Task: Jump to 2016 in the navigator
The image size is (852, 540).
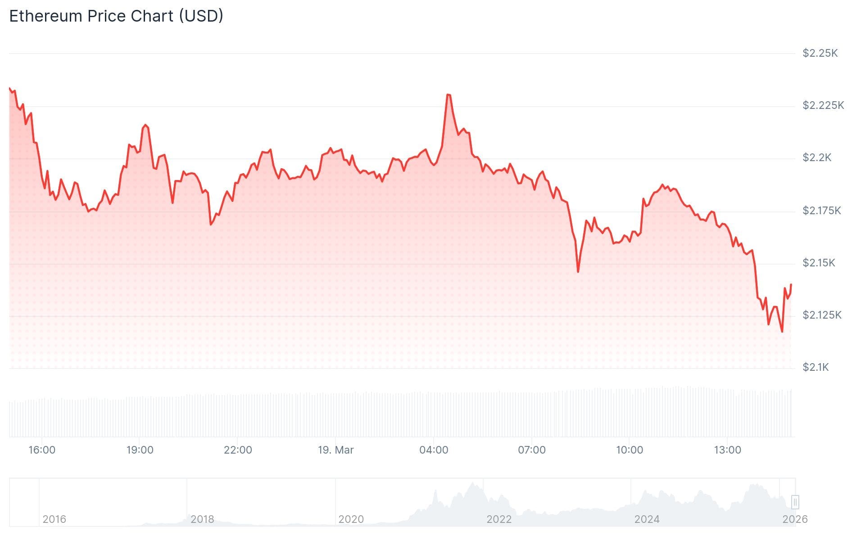Action: click(54, 519)
